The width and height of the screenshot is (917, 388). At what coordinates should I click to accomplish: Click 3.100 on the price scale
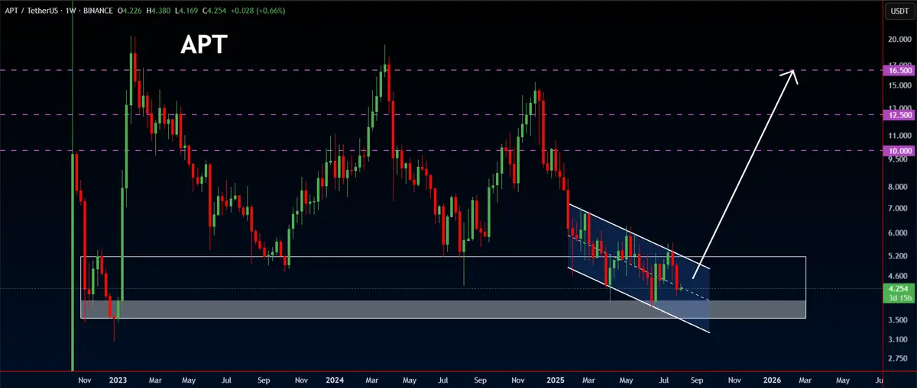[x=899, y=339]
